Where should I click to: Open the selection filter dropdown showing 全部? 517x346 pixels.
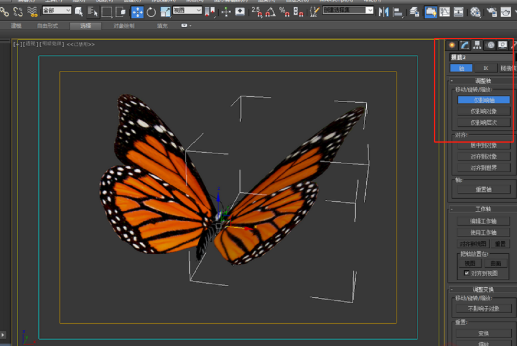click(56, 11)
